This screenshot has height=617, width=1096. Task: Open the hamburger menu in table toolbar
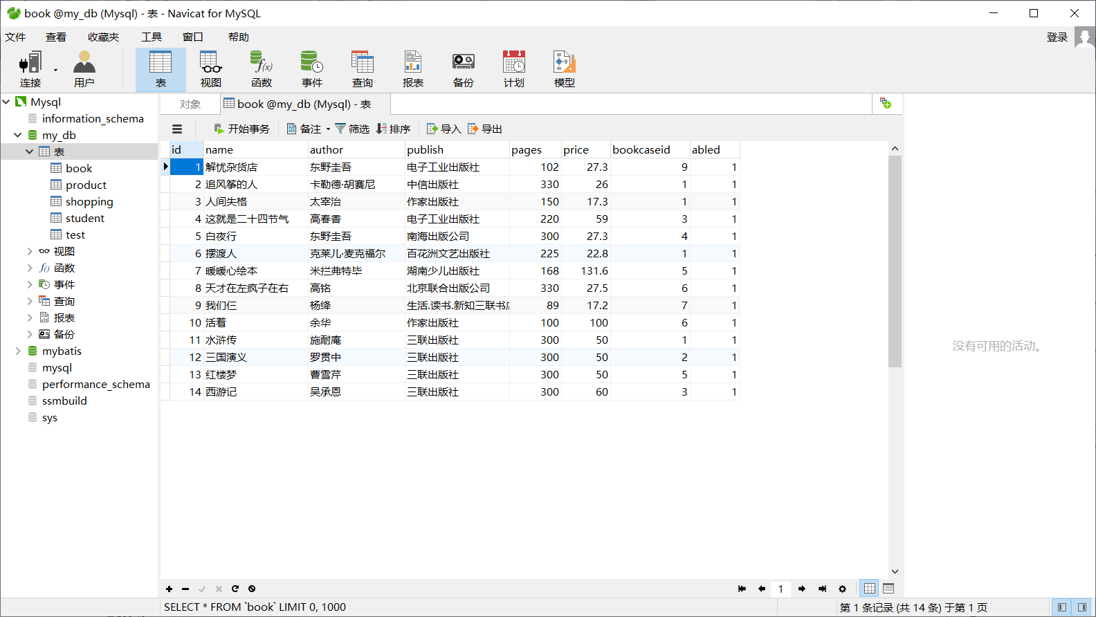pos(177,129)
